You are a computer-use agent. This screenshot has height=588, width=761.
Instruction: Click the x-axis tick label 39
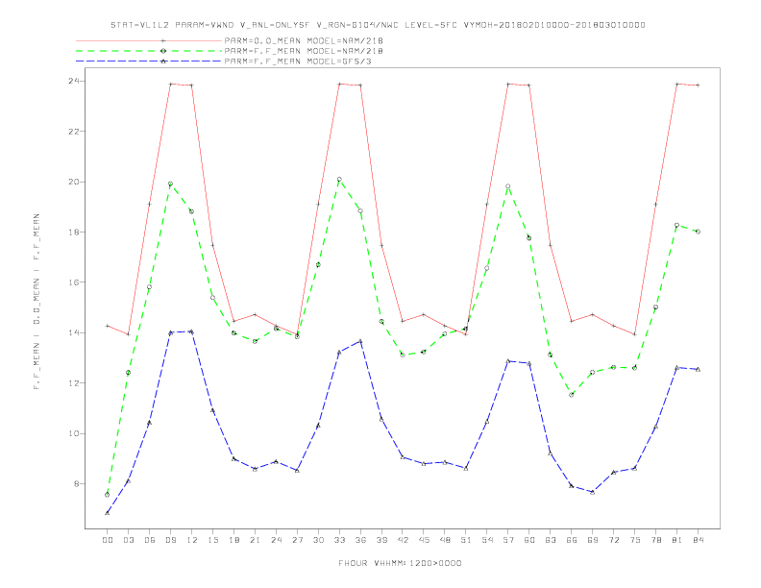[381, 540]
